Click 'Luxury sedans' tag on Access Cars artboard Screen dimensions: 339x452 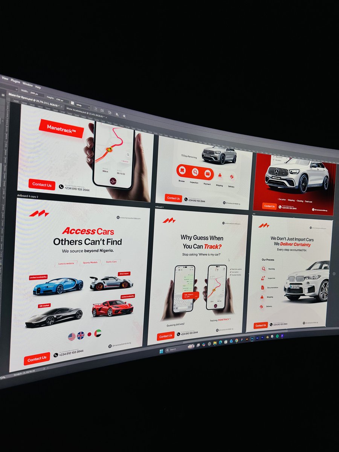pos(67,263)
